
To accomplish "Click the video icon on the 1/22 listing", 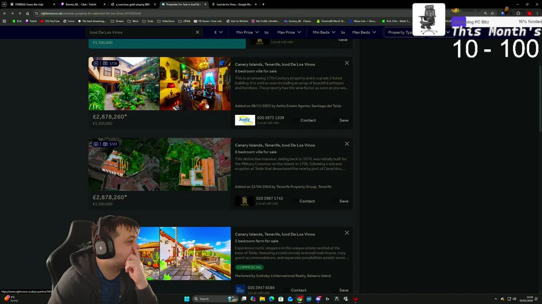I will click(96, 144).
